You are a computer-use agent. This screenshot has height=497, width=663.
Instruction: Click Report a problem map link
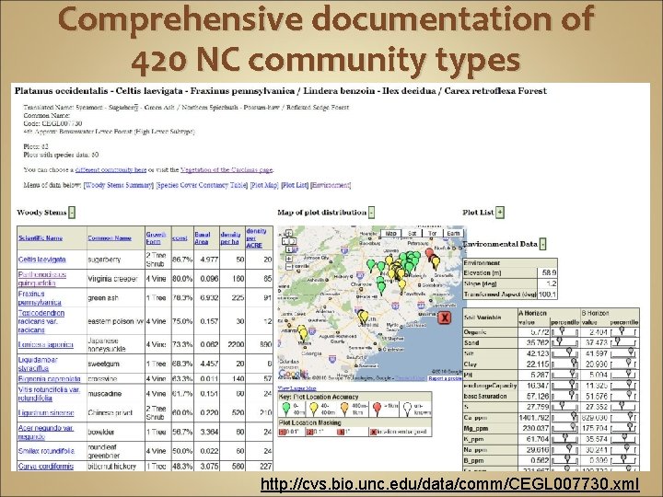point(445,378)
